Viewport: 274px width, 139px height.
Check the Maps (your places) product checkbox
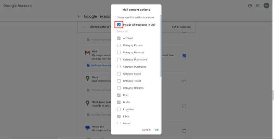click(x=184, y=106)
